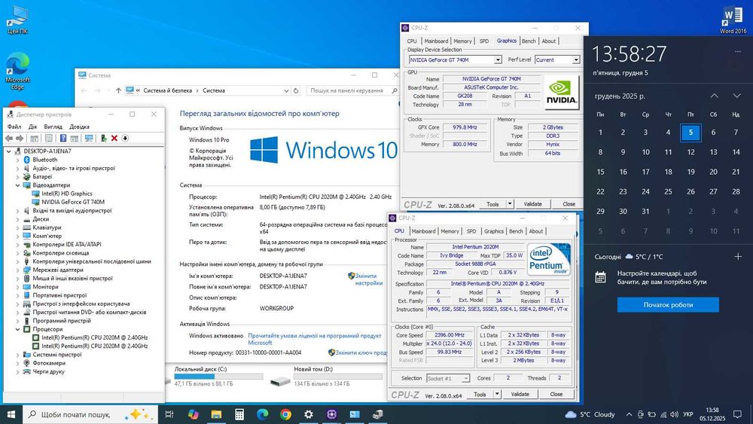Select Intel(R) HD Graphics in device tree
This screenshot has width=753, height=424.
click(67, 194)
